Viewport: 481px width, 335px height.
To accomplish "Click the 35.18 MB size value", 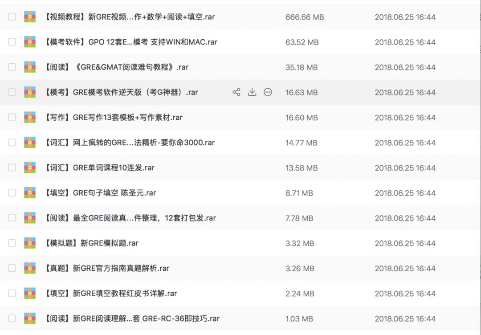I will (302, 68).
